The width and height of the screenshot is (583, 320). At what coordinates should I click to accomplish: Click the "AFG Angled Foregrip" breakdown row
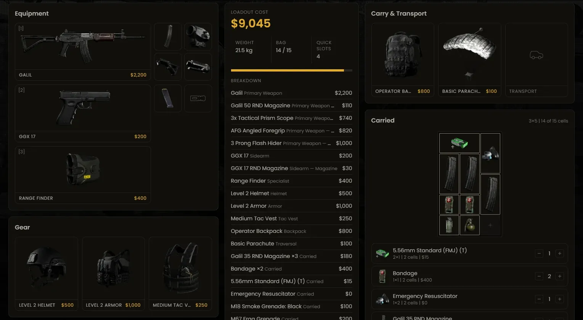coord(291,131)
